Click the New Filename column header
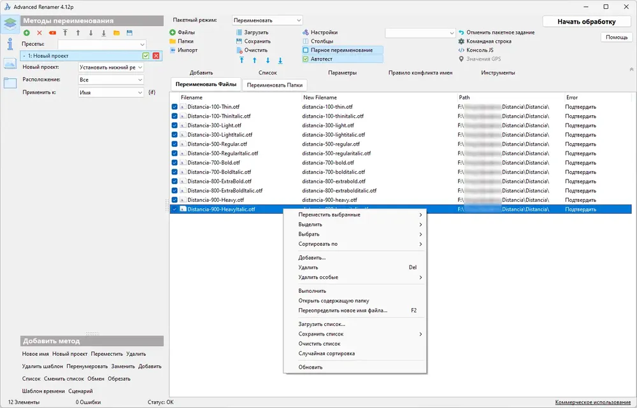 pos(320,97)
